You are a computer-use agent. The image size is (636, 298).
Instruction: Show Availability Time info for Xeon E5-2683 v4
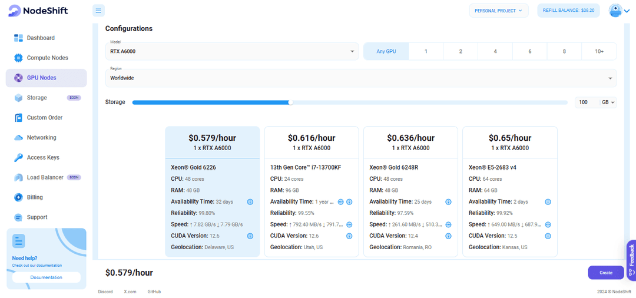(548, 201)
